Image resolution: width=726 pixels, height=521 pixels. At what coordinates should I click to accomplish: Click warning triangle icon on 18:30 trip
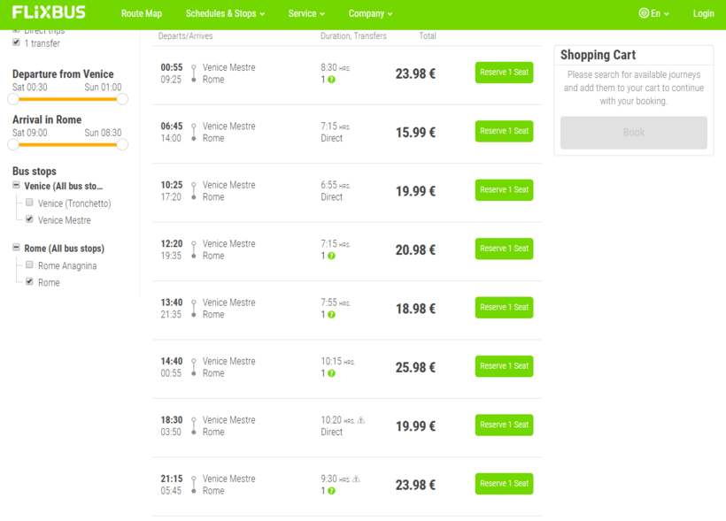click(x=361, y=420)
